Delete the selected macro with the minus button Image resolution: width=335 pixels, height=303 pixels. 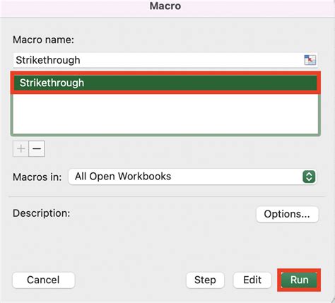pos(37,149)
